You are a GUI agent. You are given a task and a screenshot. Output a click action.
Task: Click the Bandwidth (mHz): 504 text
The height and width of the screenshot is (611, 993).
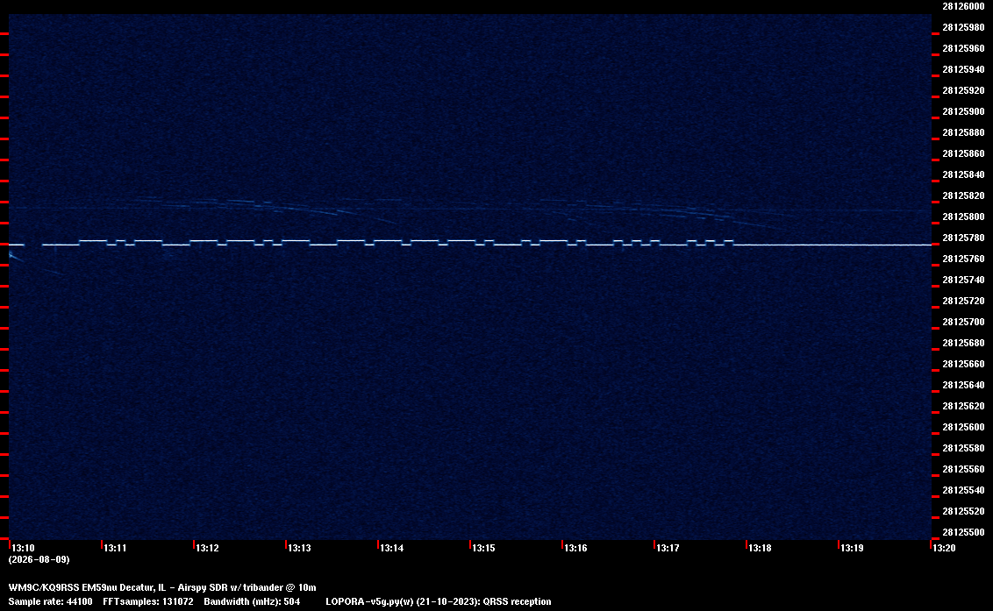[252, 601]
